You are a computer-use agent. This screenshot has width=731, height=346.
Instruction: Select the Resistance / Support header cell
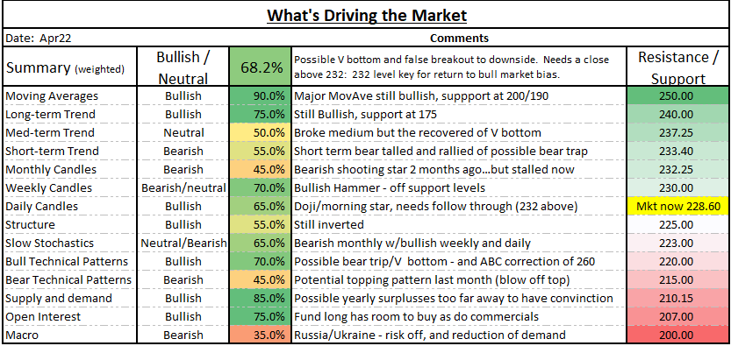[677, 67]
